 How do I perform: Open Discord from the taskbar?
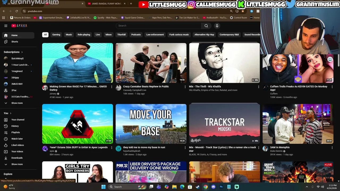tap(213, 187)
